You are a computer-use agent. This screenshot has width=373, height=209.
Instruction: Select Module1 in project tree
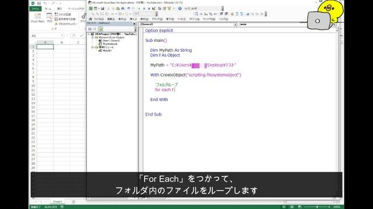(x=107, y=51)
